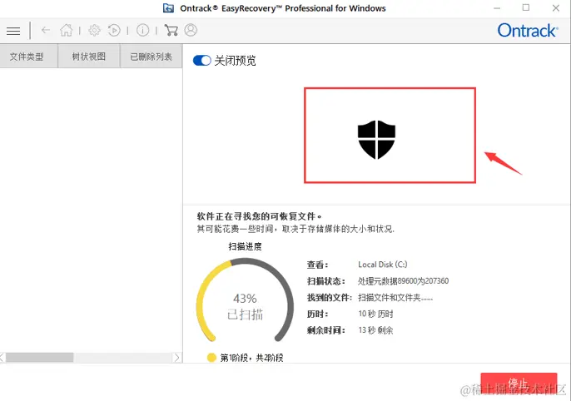
Task: Click the red 停止 button
Action: coord(519,384)
